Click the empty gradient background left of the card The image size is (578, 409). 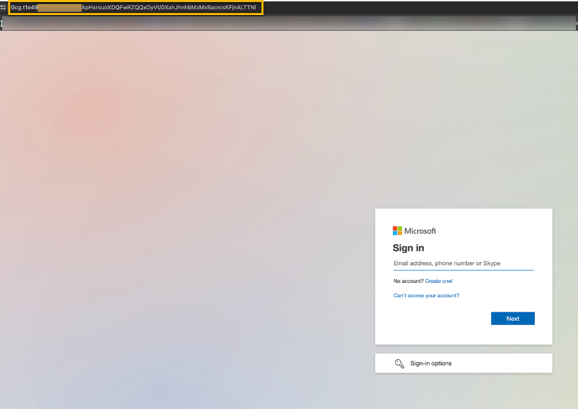pyautogui.click(x=183, y=229)
